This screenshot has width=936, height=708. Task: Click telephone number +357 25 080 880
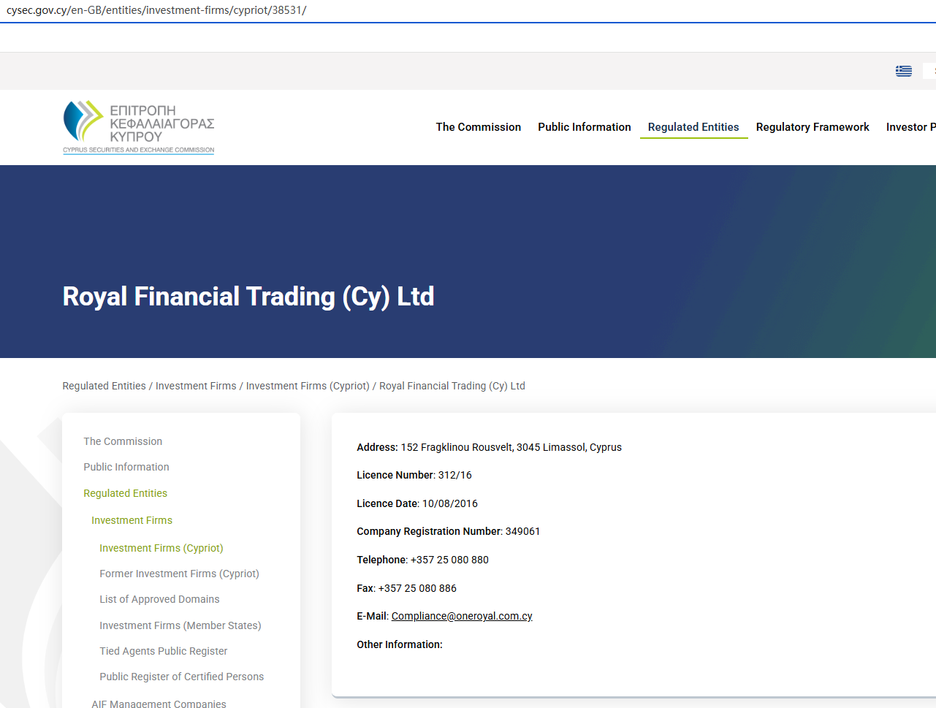pyautogui.click(x=449, y=560)
